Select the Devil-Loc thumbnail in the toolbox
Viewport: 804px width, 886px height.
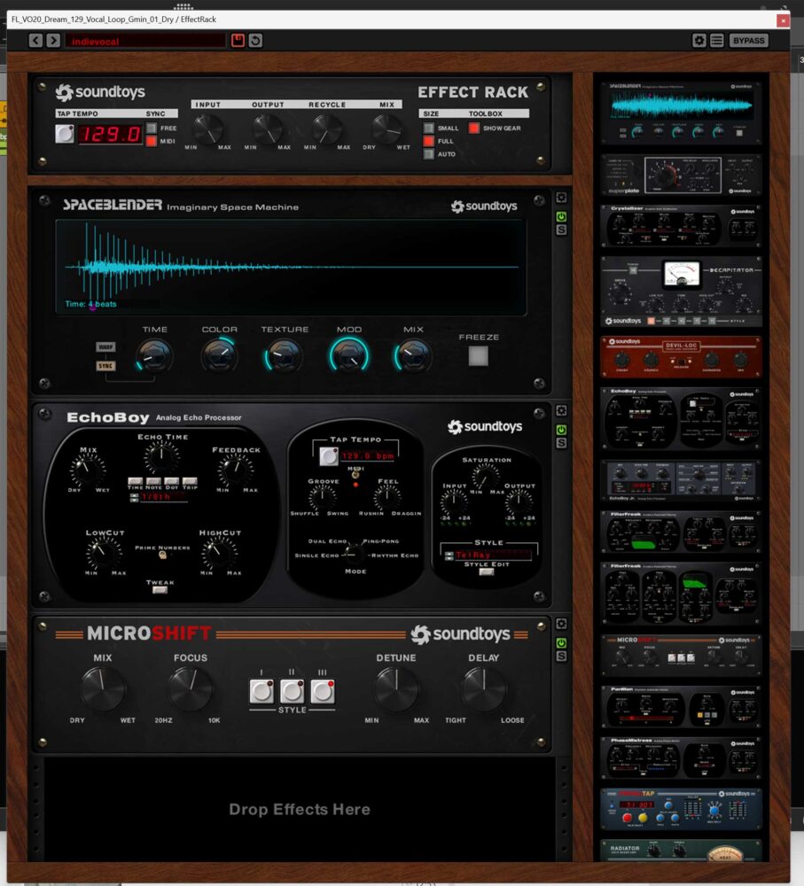681,357
